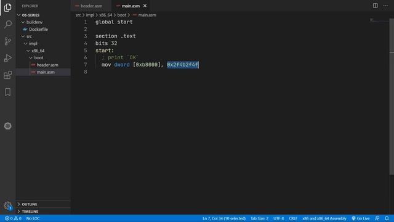This screenshot has height=222, width=394.
Task: Click the warnings count icon in status bar
Action: (x=16, y=218)
